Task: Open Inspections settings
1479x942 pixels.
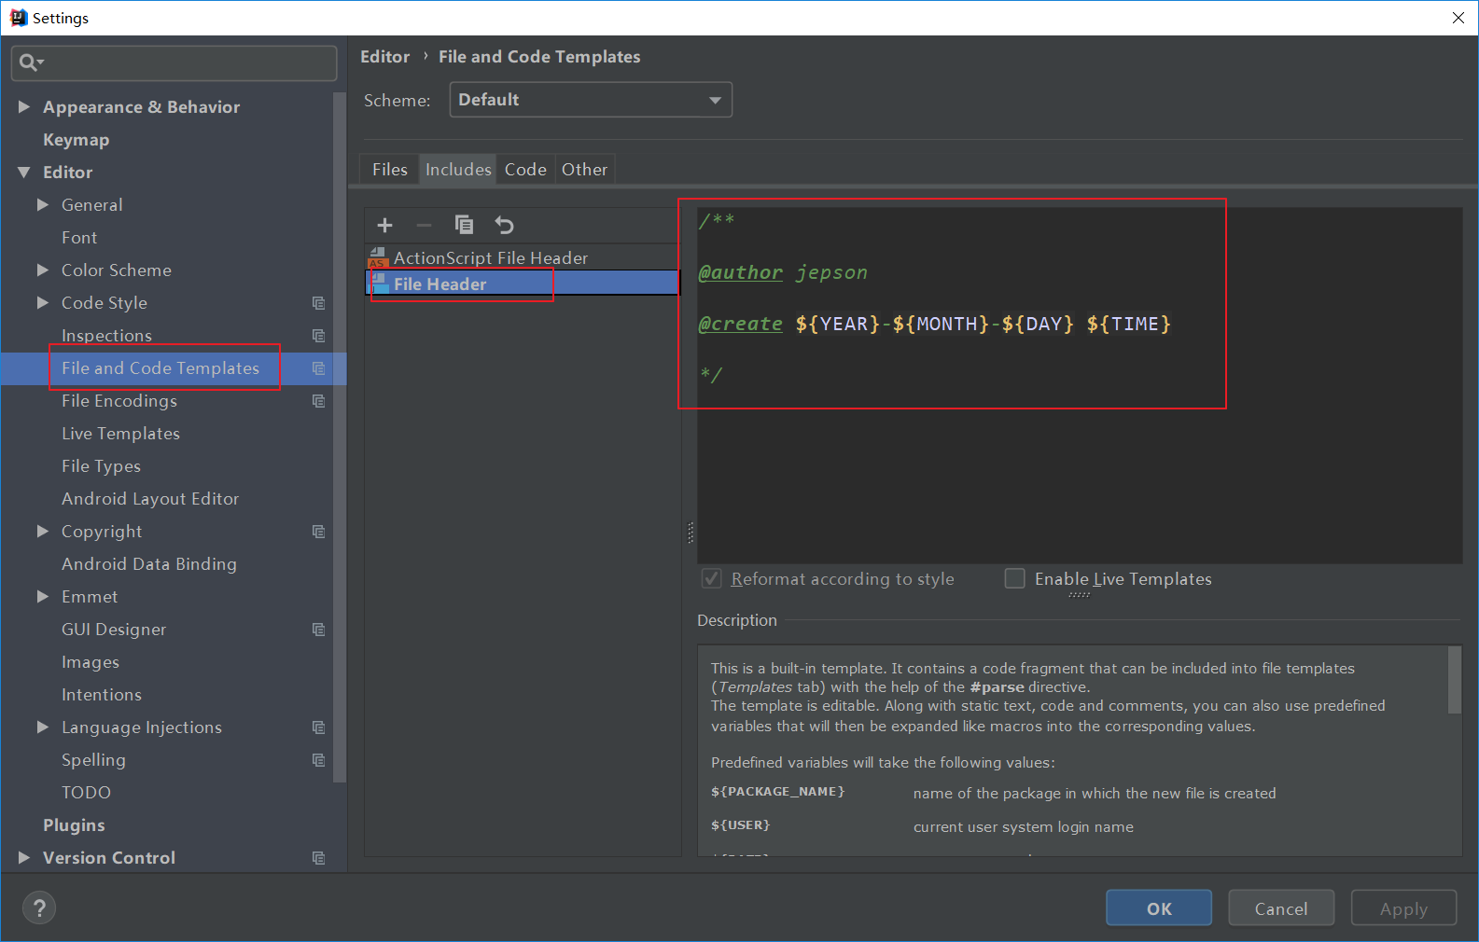Action: (106, 336)
